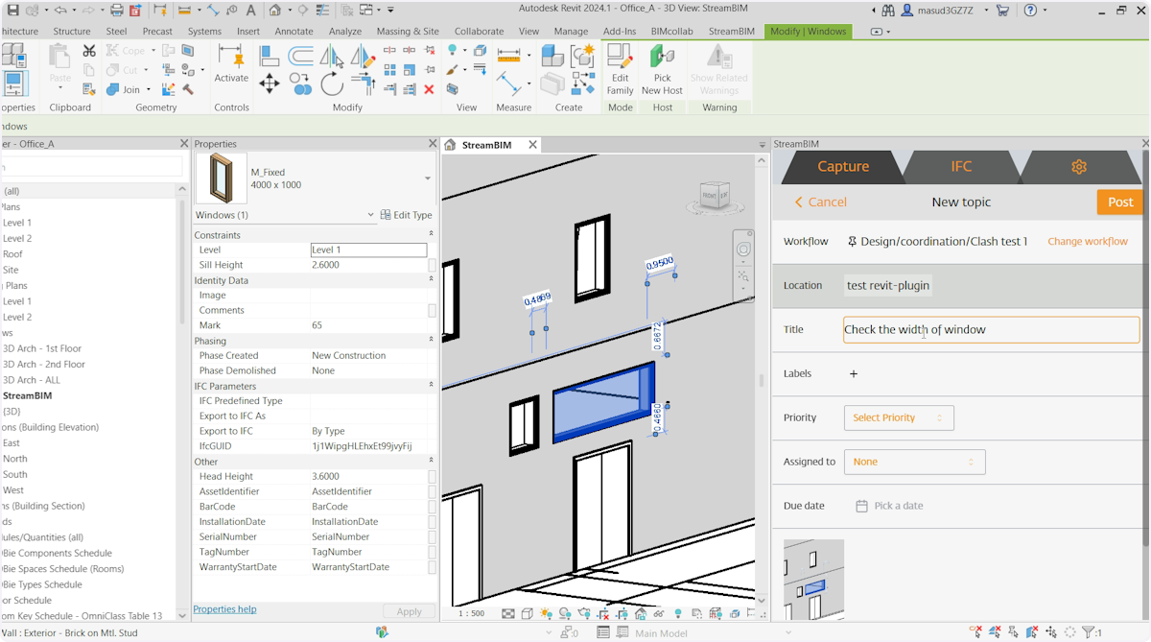Click the Save icon in quick access toolbar
This screenshot has width=1151, height=642.
click(x=13, y=10)
